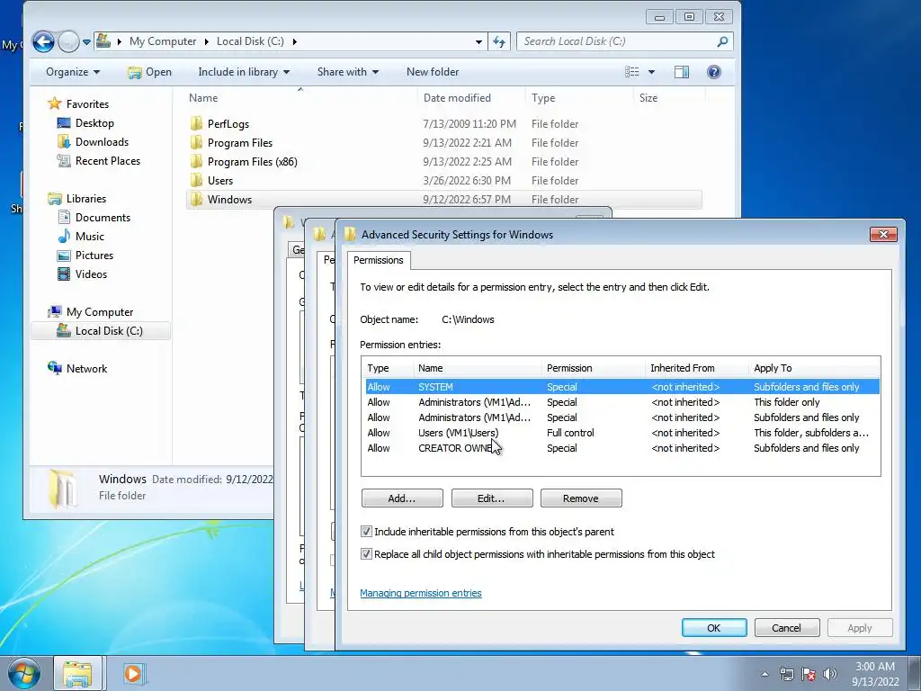Toggle Replace all child object permissions checkbox
Screen dimensions: 921x691
pyautogui.click(x=366, y=554)
